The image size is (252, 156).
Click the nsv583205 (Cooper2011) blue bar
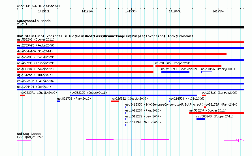point(133,95)
